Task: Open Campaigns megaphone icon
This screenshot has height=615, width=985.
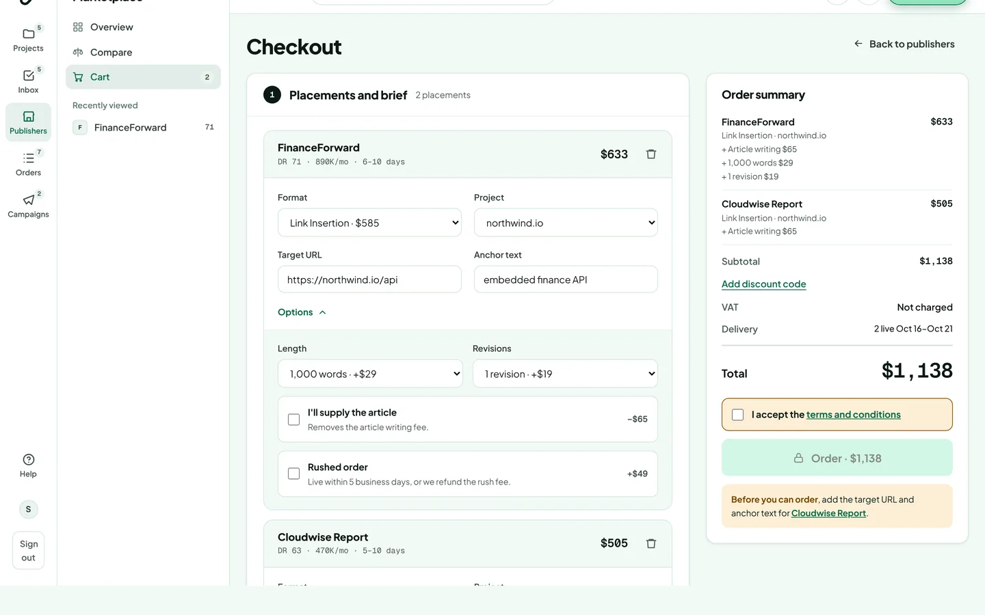Action: [x=28, y=200]
